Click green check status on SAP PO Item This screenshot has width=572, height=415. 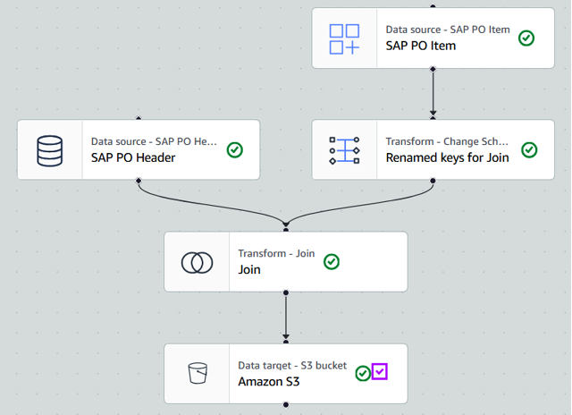click(x=526, y=38)
